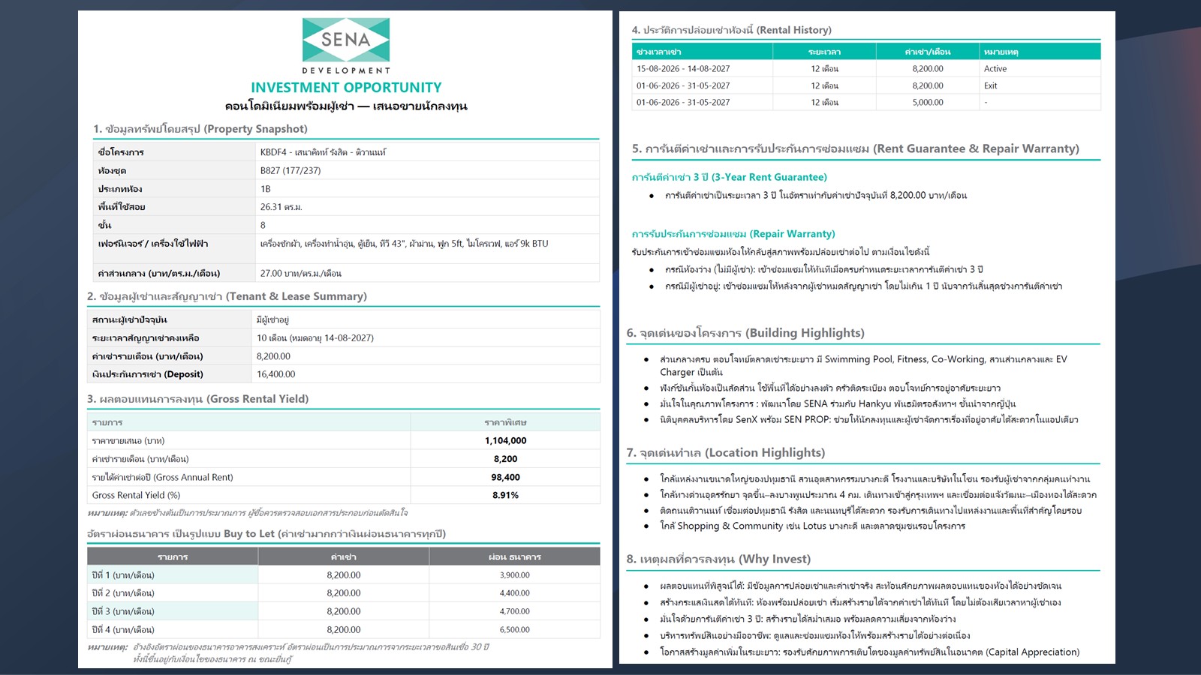Screen dimensions: 1201x675
Task: Select the bullet ending with Capital Appreciation
Action: click(x=869, y=652)
